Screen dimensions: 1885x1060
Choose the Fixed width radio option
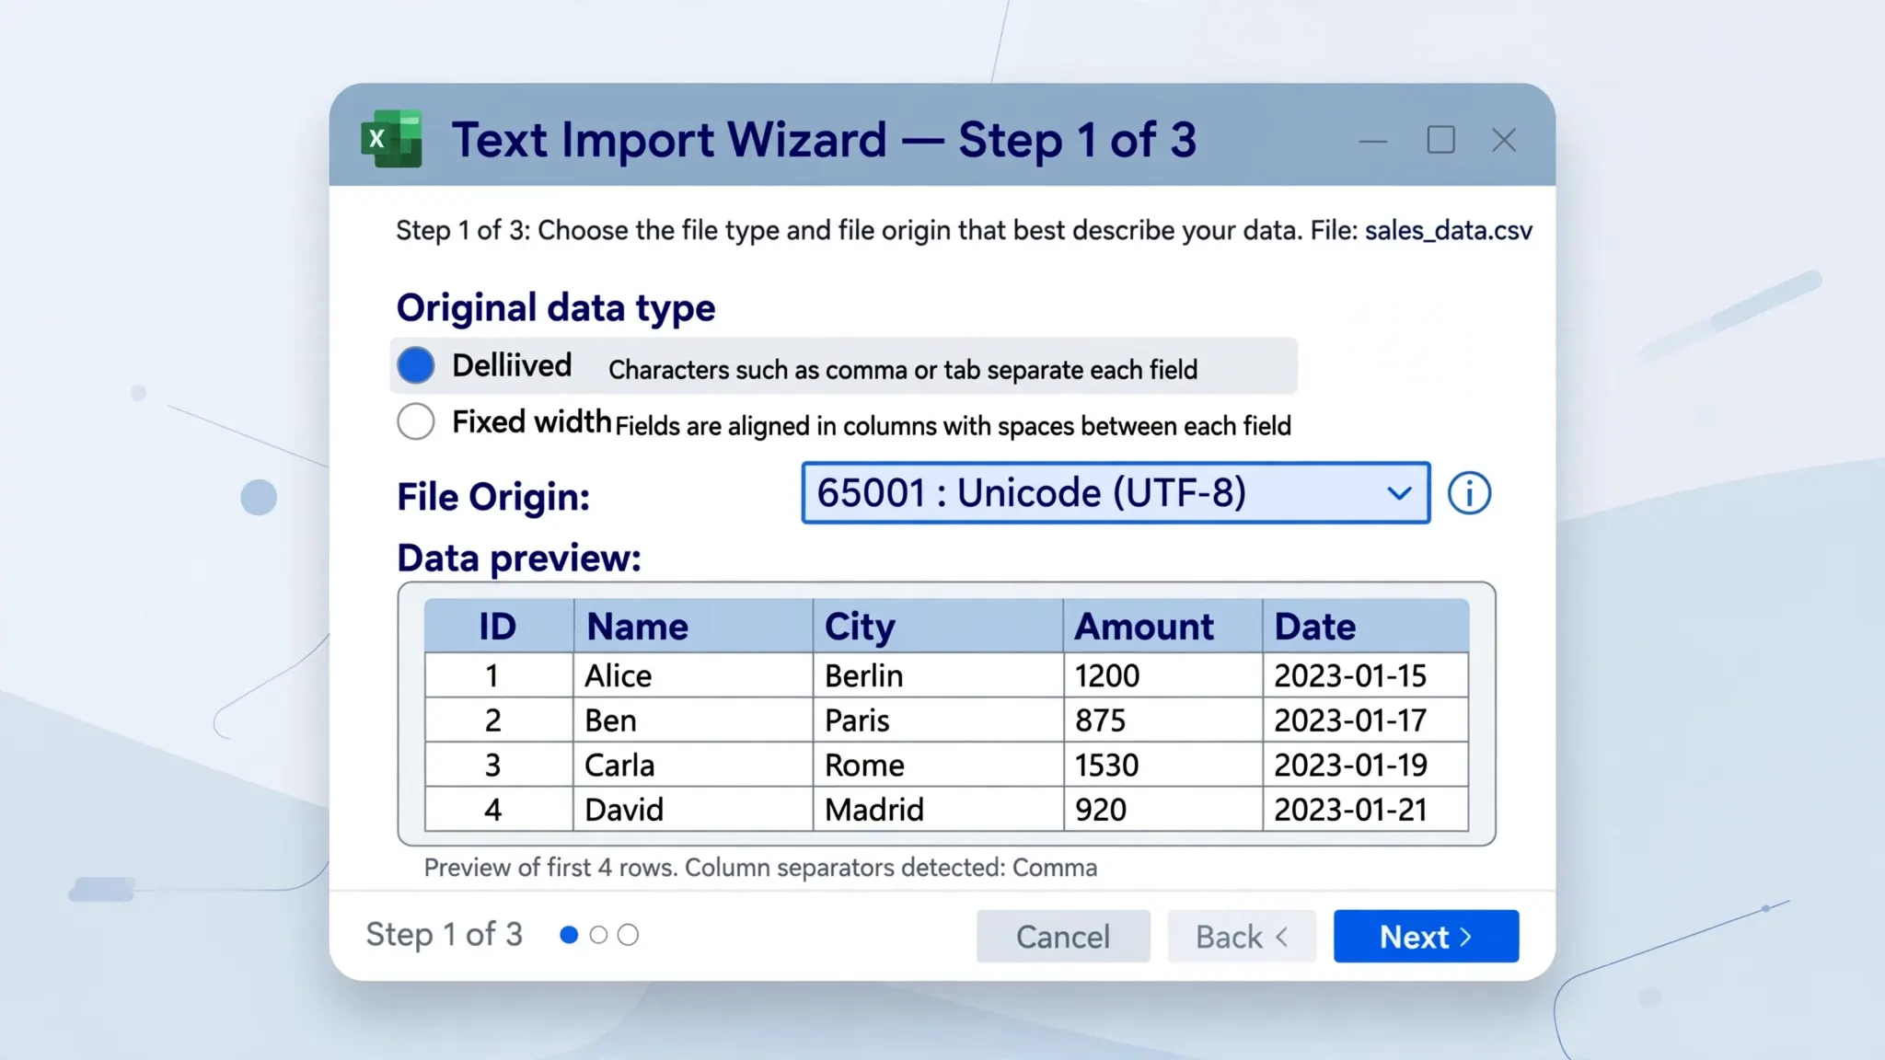coord(416,421)
